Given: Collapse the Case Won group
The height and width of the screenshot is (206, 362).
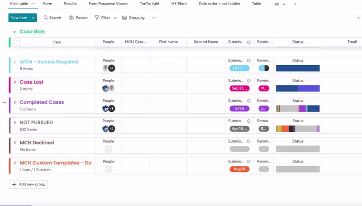Looking at the screenshot, I should coord(14,32).
